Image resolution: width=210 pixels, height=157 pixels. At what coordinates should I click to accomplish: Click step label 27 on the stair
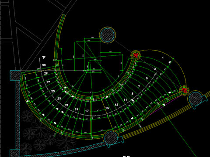point(48,82)
